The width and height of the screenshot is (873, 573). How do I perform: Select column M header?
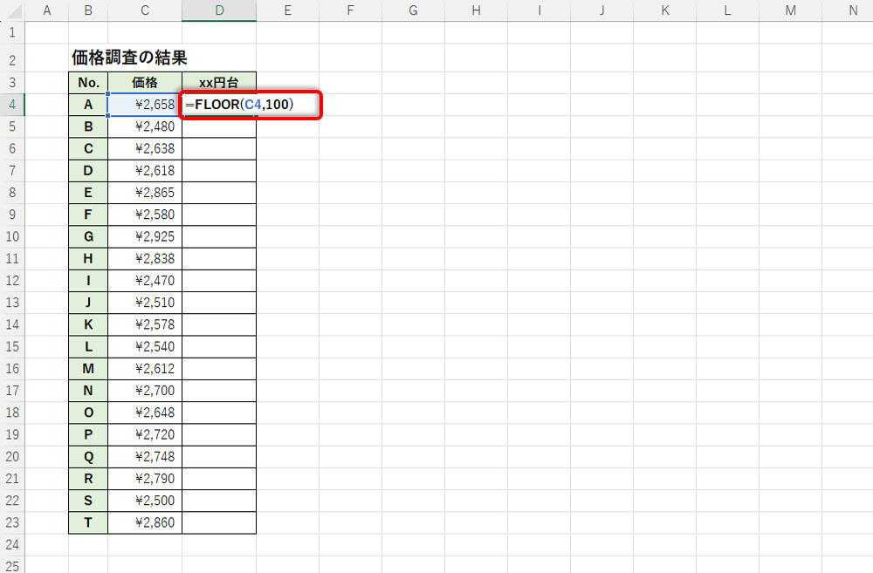point(791,10)
